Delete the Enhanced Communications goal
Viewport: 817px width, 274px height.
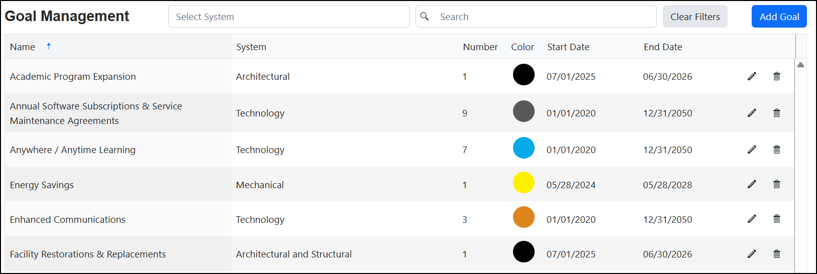tap(777, 219)
